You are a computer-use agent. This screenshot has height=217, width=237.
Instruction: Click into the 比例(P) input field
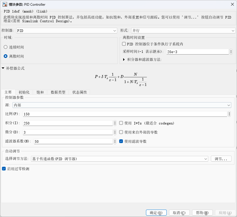(125, 114)
